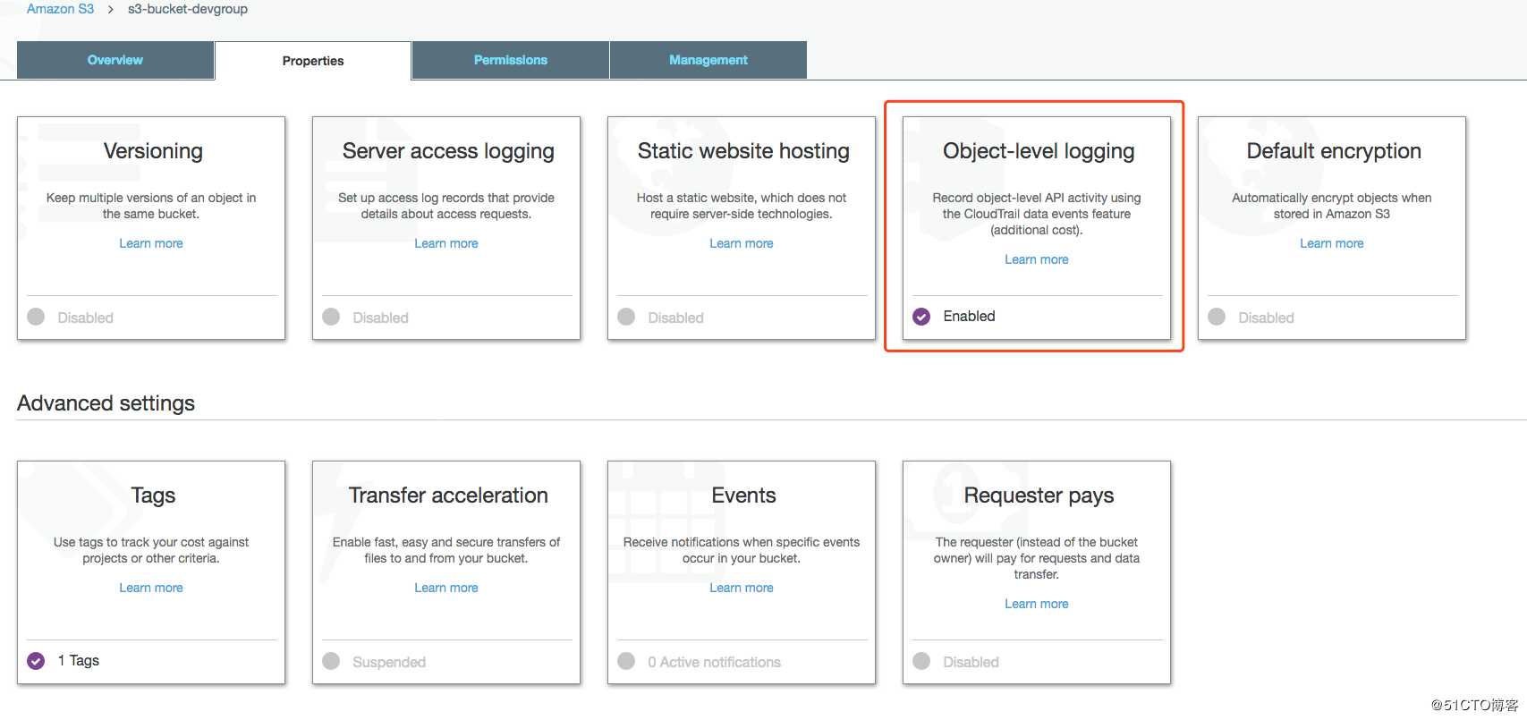Click Learn more under Requester pays

coord(1037,604)
